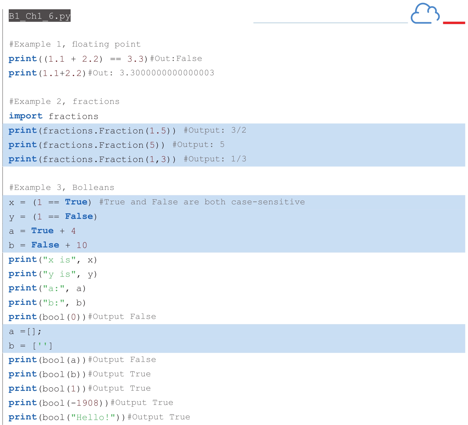Click the 3.3000000000000003 output value
Viewport: 468px width, 425px height.
[167, 73]
